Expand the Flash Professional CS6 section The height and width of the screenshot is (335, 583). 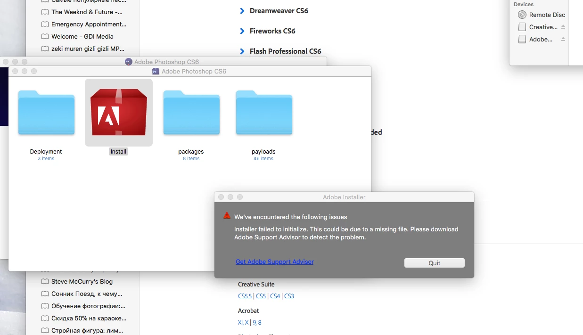pyautogui.click(x=242, y=51)
